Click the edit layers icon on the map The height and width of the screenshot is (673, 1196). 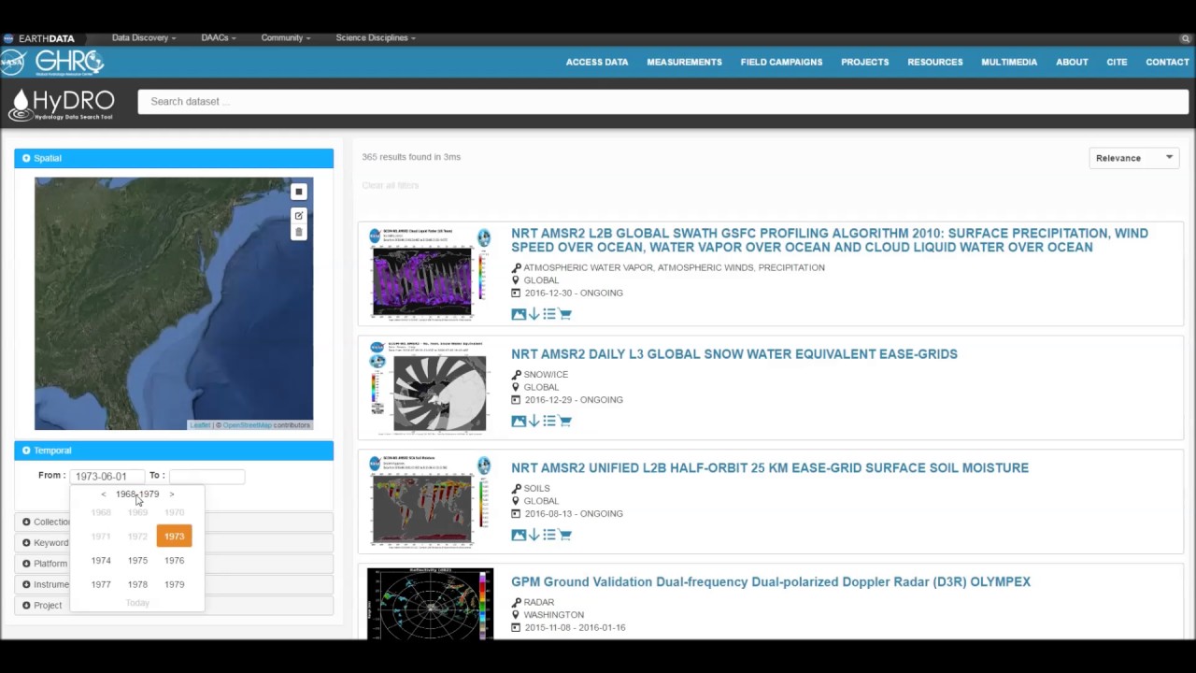(299, 216)
